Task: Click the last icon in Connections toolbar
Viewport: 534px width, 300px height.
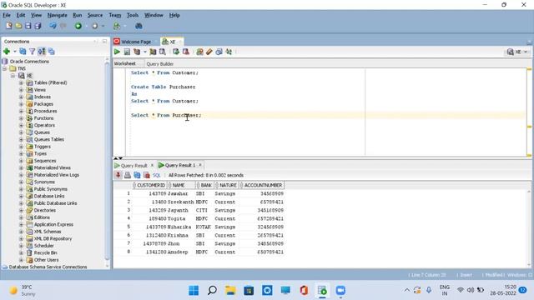Action: pyautogui.click(x=52, y=52)
